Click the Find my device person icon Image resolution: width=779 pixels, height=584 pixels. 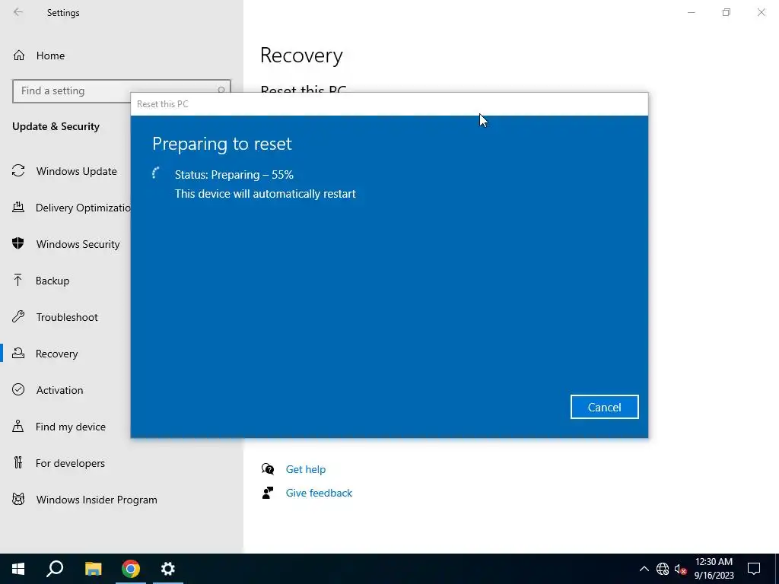(x=18, y=426)
